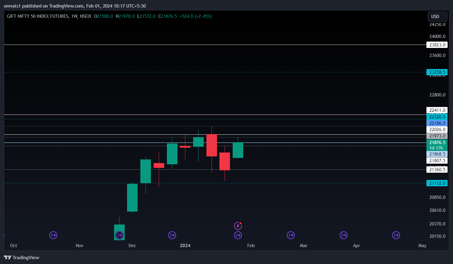Click the low value L21572.0
The width and height of the screenshot is (453, 264).
point(146,16)
